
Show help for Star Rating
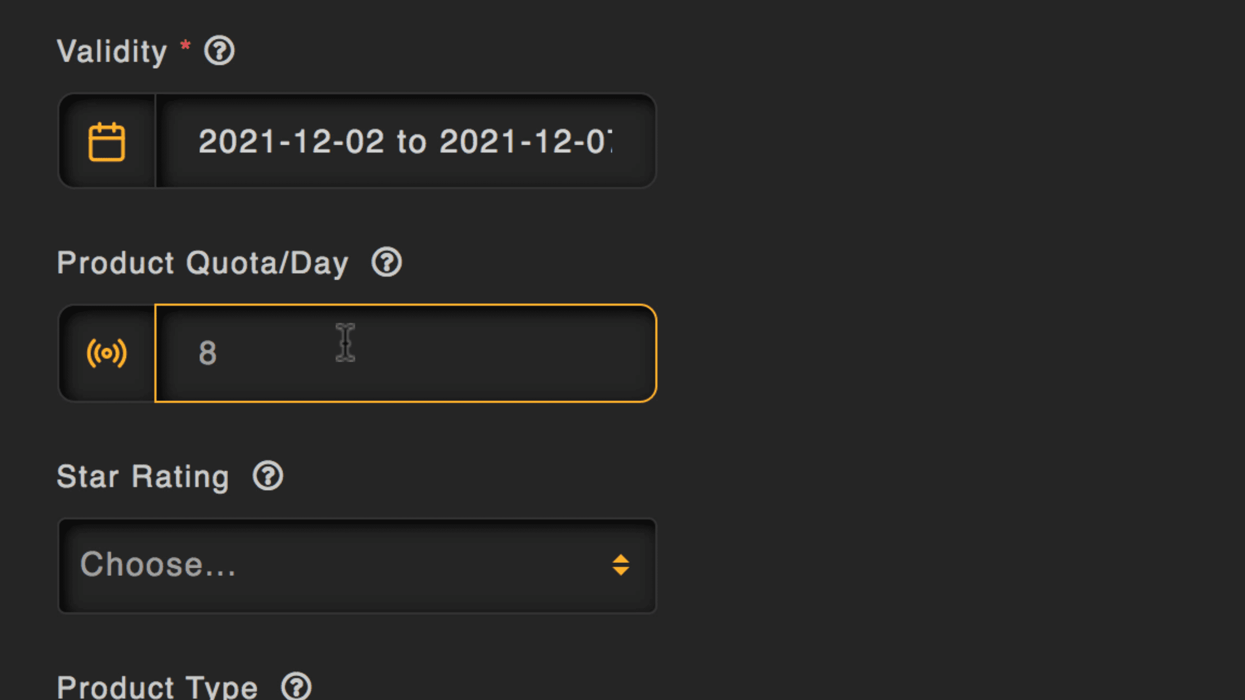(267, 476)
